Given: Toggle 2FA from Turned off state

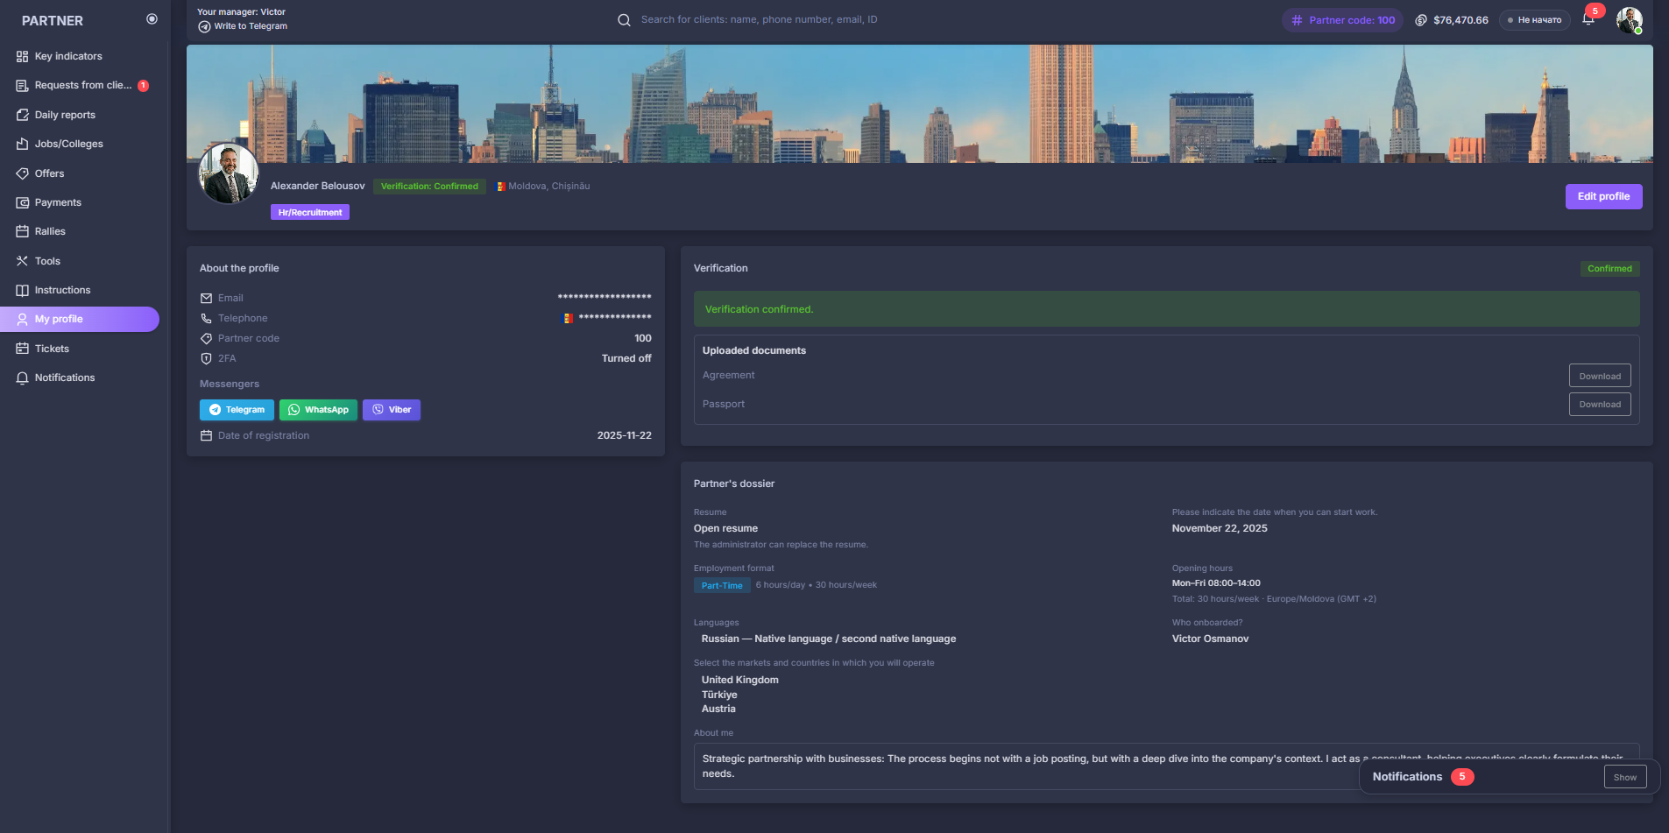Looking at the screenshot, I should 626,358.
